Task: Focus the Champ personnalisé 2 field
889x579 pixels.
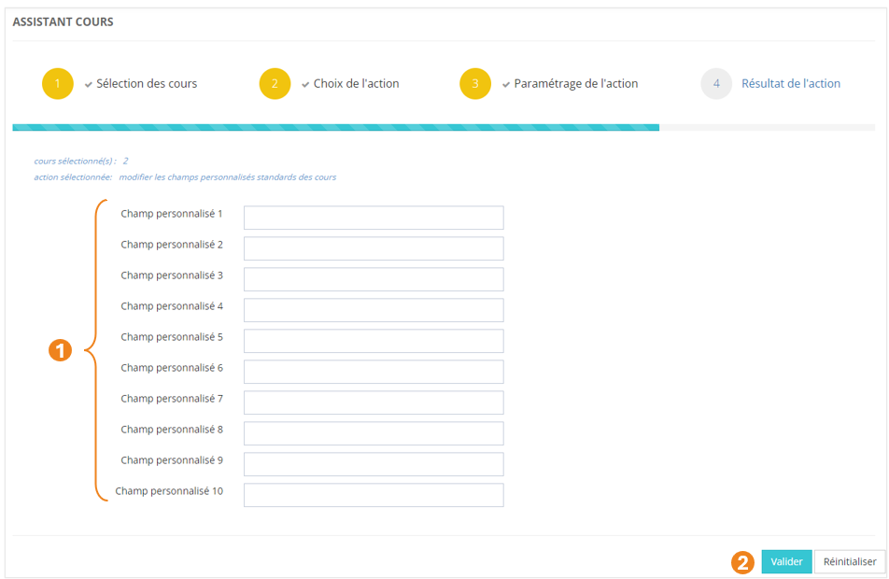Action: pos(374,248)
